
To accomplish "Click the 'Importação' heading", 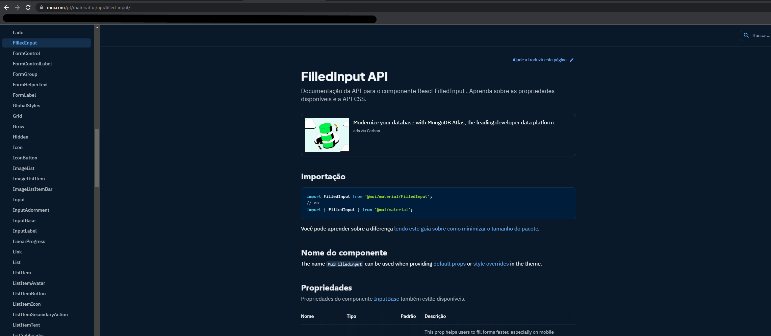I will (x=323, y=177).
